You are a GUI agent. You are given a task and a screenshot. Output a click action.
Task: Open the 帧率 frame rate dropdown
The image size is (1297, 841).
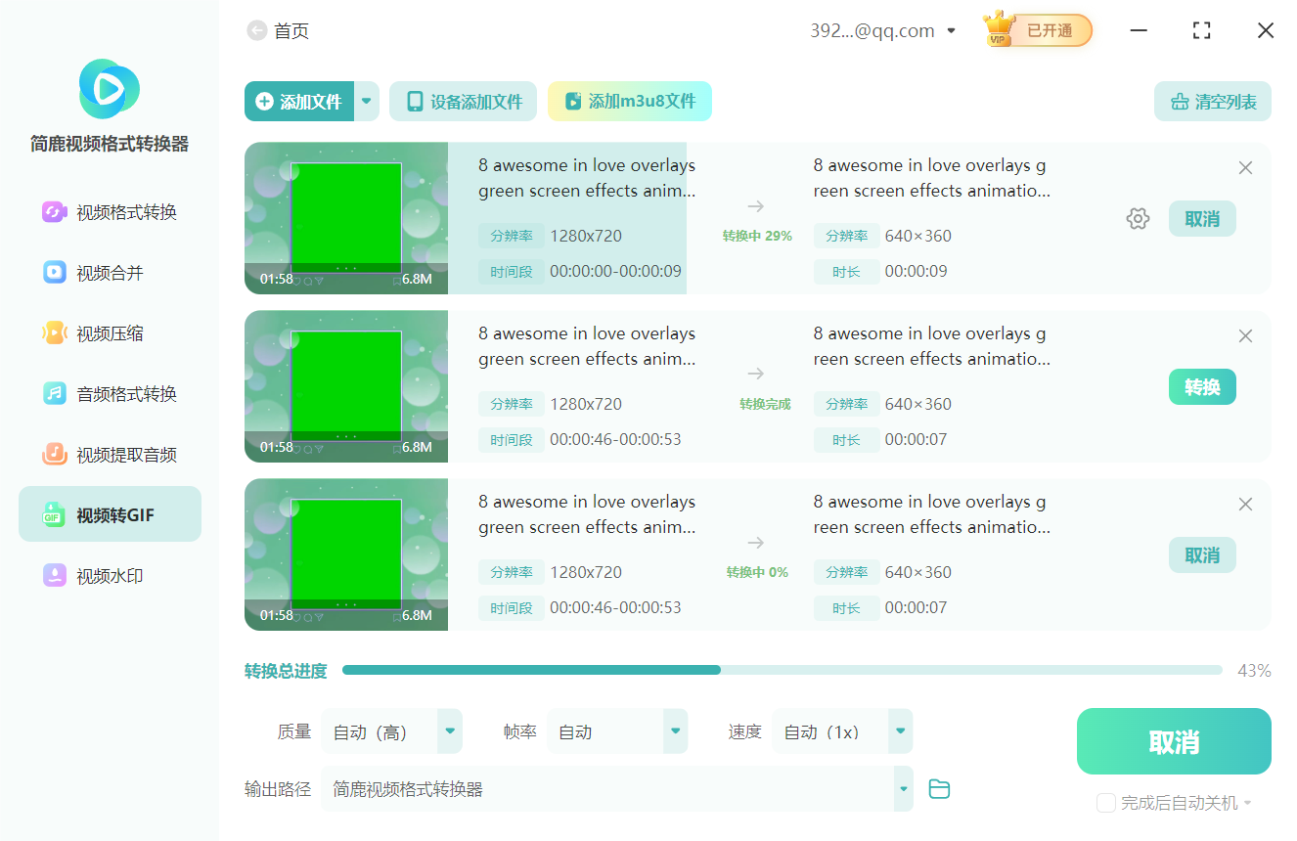(675, 730)
